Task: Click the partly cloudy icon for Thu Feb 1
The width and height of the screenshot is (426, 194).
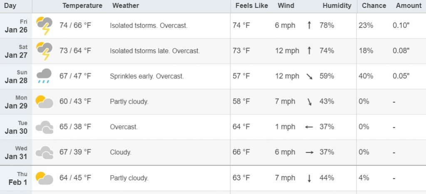Action: pyautogui.click(x=44, y=178)
